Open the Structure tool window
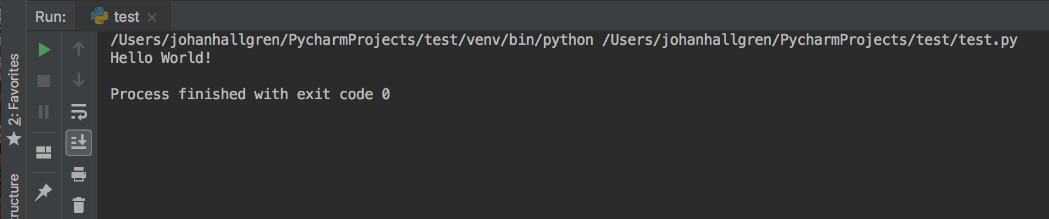The image size is (1049, 219). [x=13, y=197]
